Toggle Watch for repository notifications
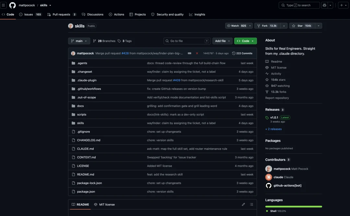The width and height of the screenshot is (350, 216). click(x=236, y=26)
